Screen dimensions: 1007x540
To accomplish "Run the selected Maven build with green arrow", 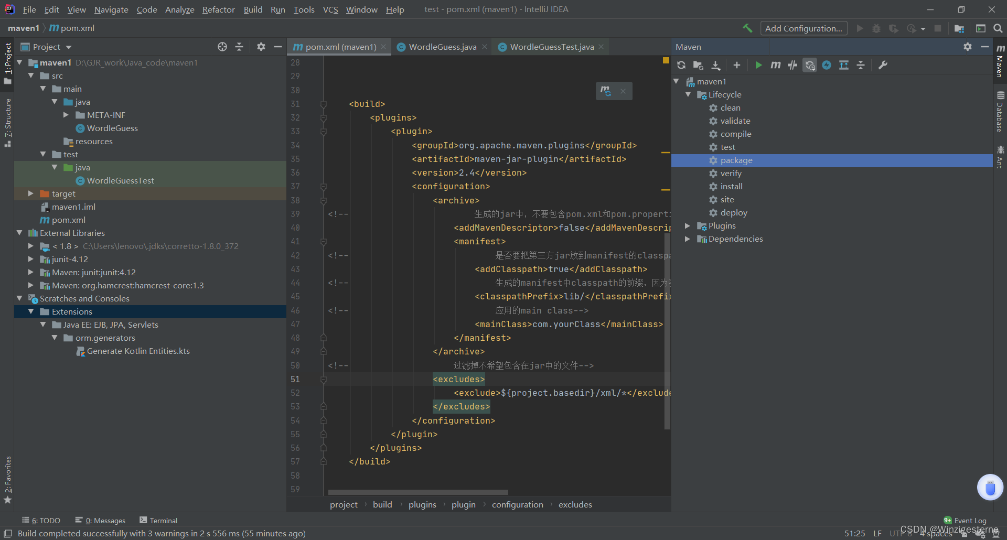I will click(x=758, y=65).
